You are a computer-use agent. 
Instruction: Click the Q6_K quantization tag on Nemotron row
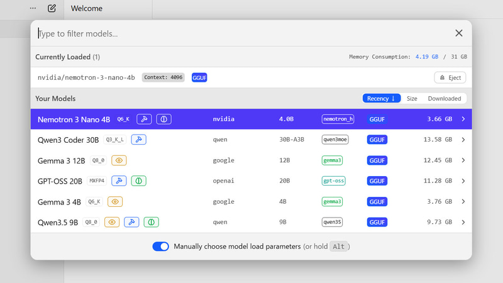coord(123,119)
